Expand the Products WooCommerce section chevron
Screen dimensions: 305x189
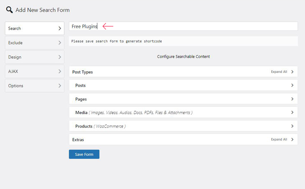click(292, 126)
